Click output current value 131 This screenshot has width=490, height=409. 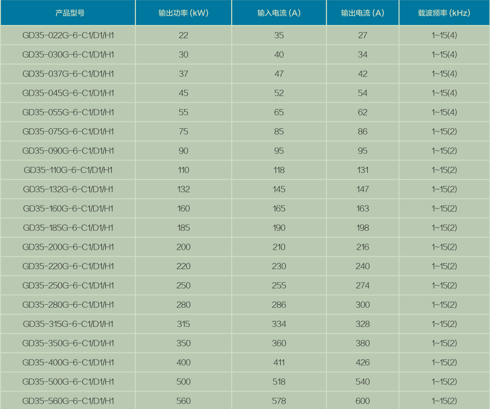[x=363, y=170]
